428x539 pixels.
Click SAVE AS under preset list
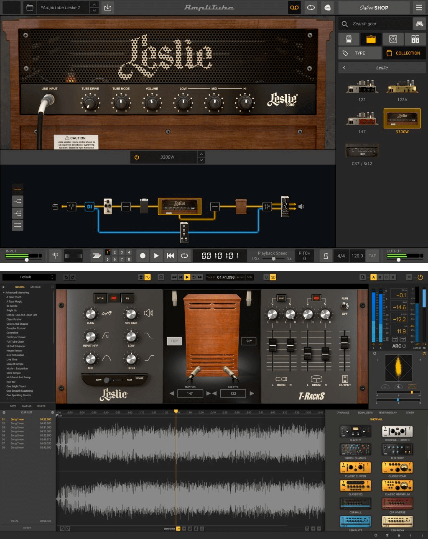click(x=26, y=406)
